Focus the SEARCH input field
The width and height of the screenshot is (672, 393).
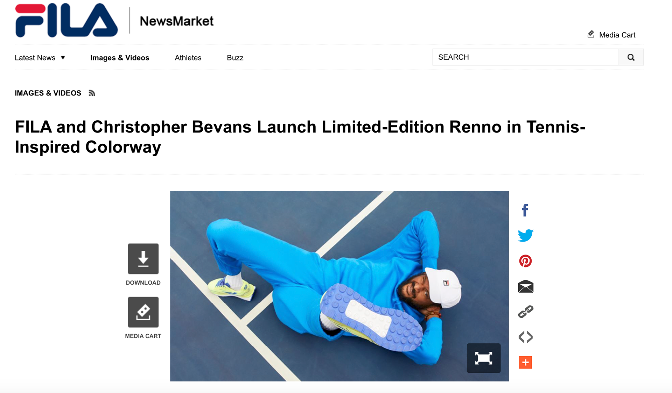tap(525, 57)
